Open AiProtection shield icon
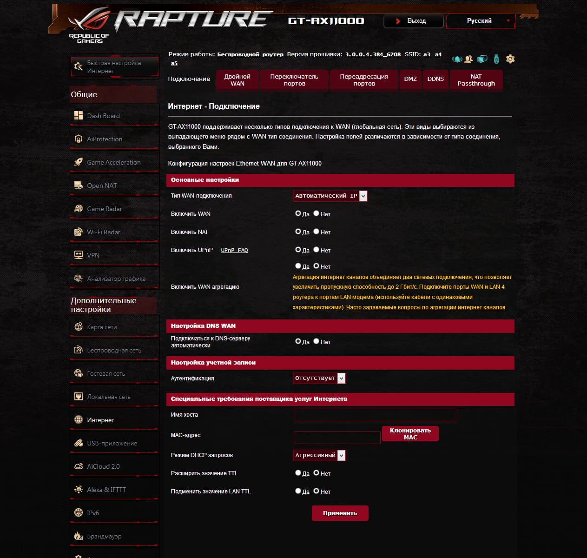 [78, 139]
